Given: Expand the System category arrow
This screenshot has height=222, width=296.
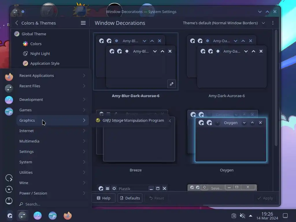Looking at the screenshot, I should pos(84,162).
